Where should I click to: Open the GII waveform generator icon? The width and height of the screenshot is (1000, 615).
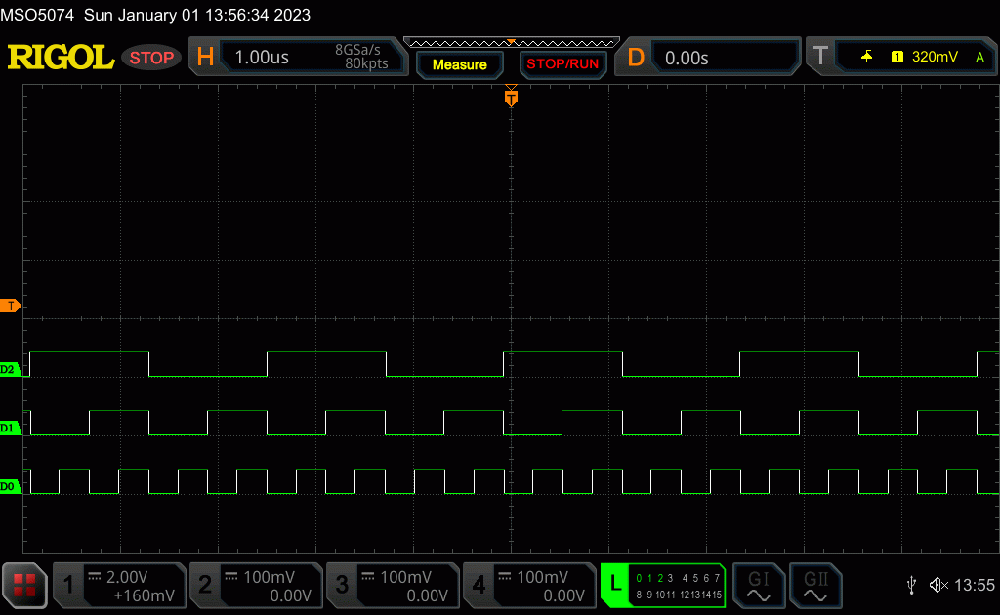(814, 586)
